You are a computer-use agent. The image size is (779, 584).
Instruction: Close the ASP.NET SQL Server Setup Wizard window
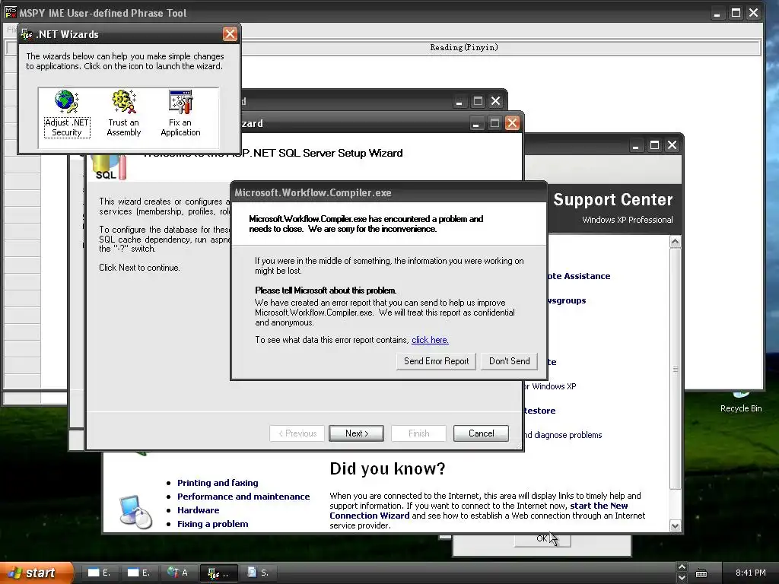pos(512,122)
